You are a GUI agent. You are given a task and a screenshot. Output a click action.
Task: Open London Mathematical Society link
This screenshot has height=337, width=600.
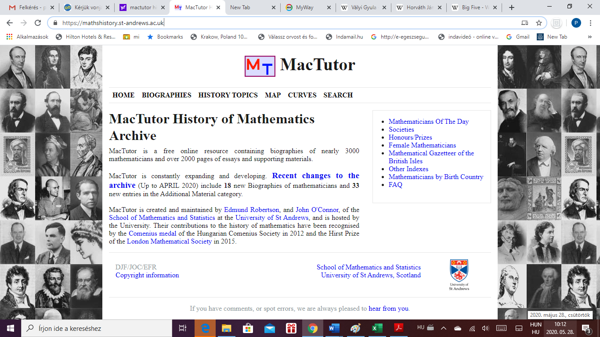pos(169,241)
